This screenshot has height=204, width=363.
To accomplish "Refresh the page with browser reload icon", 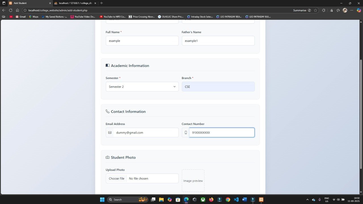I will coord(11,10).
